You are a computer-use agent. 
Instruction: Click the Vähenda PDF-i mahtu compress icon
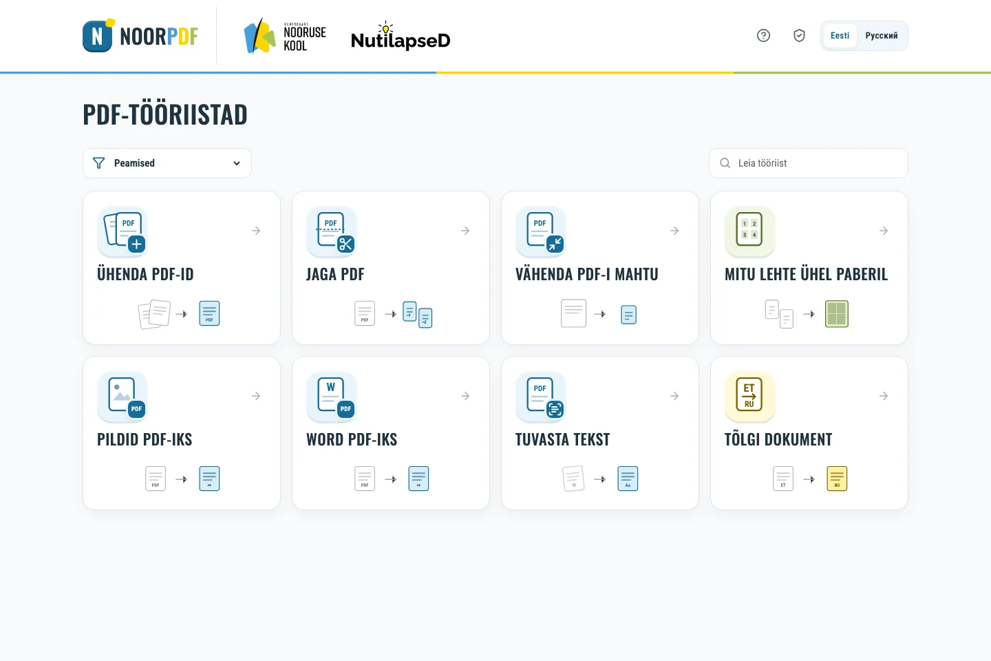click(x=541, y=231)
